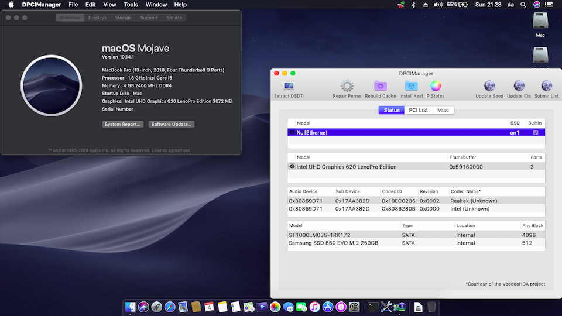Viewport: 562px width, 316px height.
Task: Open the Edit menu
Action: (x=90, y=5)
